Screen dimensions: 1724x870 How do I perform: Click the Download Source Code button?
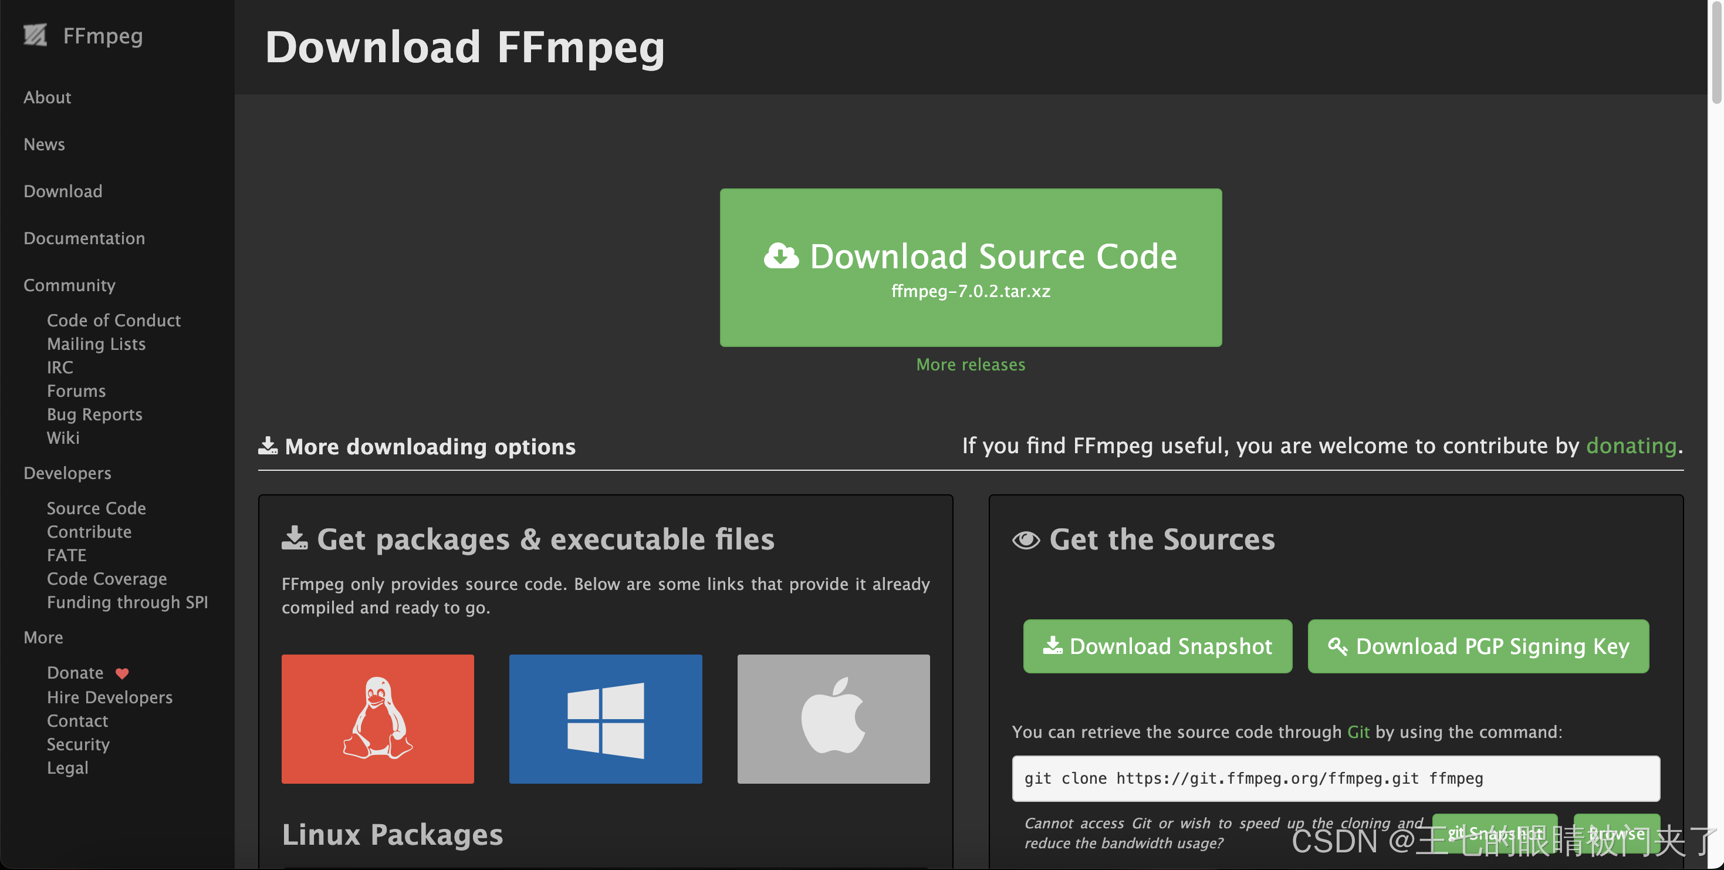[971, 267]
